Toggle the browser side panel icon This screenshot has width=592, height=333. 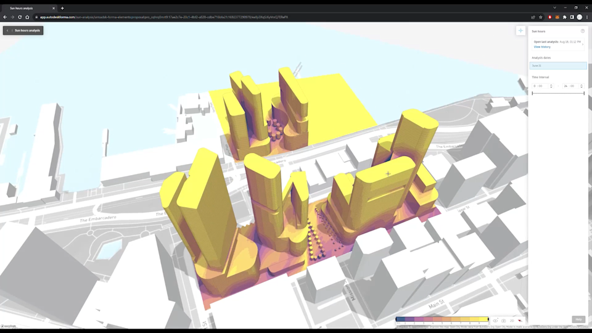tap(572, 17)
